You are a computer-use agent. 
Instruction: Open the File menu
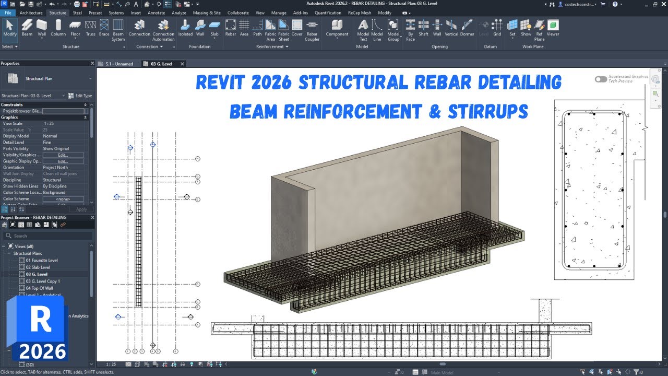click(8, 13)
